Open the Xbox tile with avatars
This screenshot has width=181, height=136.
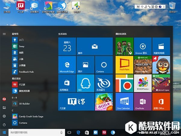point(124,46)
